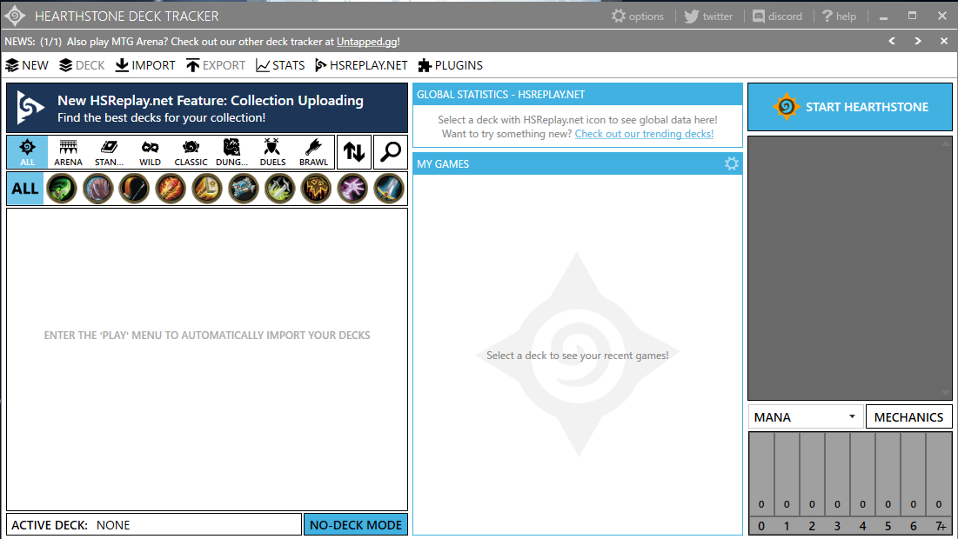
Task: Filter decks by Classic format
Action: (191, 152)
